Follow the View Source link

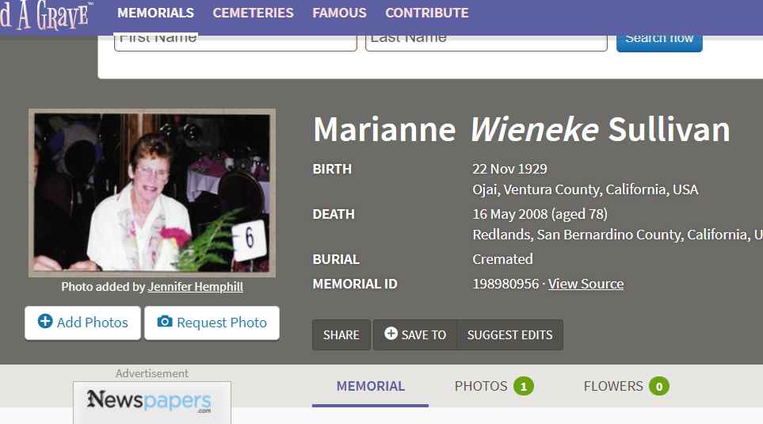tap(586, 284)
